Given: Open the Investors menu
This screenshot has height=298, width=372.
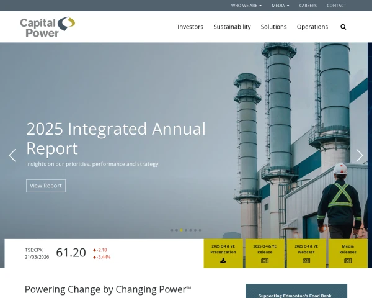Looking at the screenshot, I should [190, 27].
